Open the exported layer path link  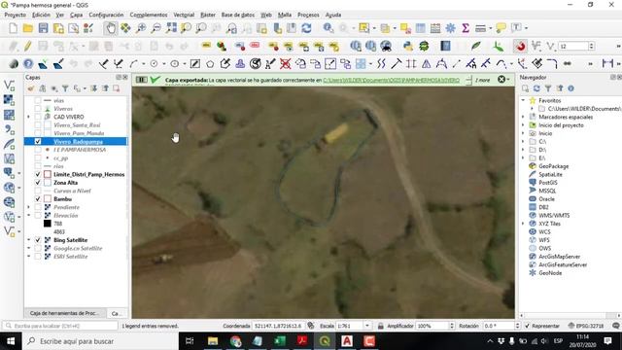tap(391, 80)
